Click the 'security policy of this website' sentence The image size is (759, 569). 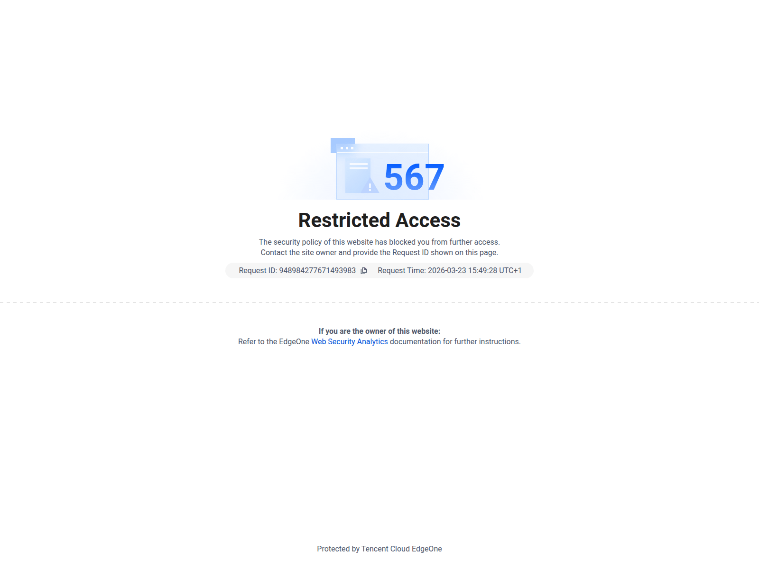click(379, 242)
